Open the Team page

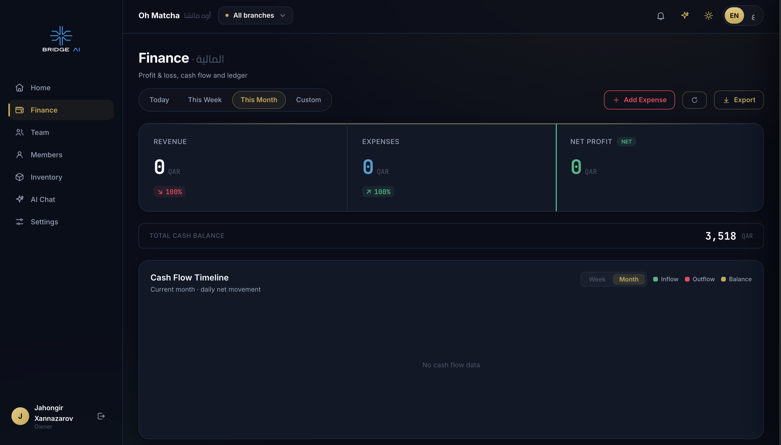point(61,132)
